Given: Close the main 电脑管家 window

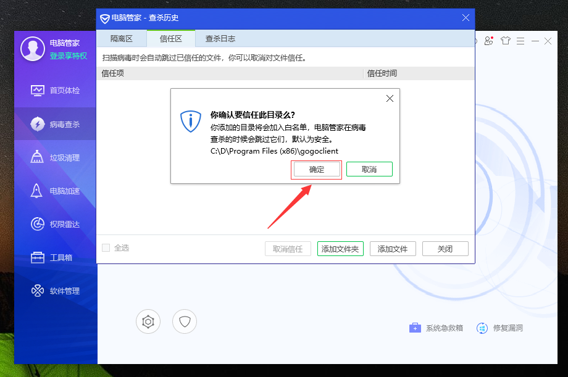Looking at the screenshot, I should [x=548, y=41].
